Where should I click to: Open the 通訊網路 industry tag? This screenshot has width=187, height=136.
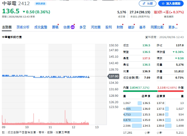coord(40,4)
